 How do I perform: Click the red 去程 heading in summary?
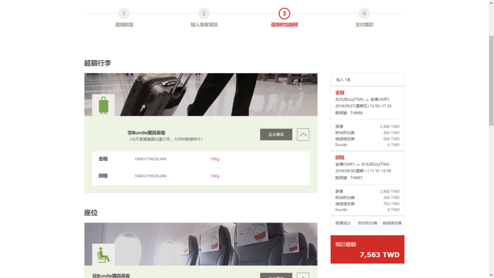(340, 93)
